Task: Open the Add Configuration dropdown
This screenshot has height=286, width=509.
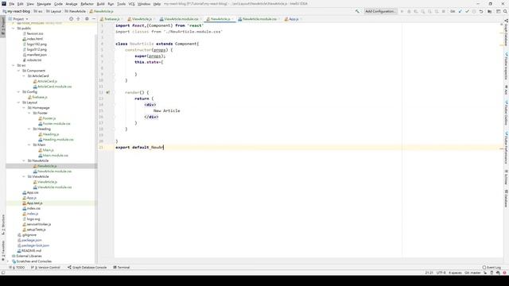Action: tap(380, 11)
